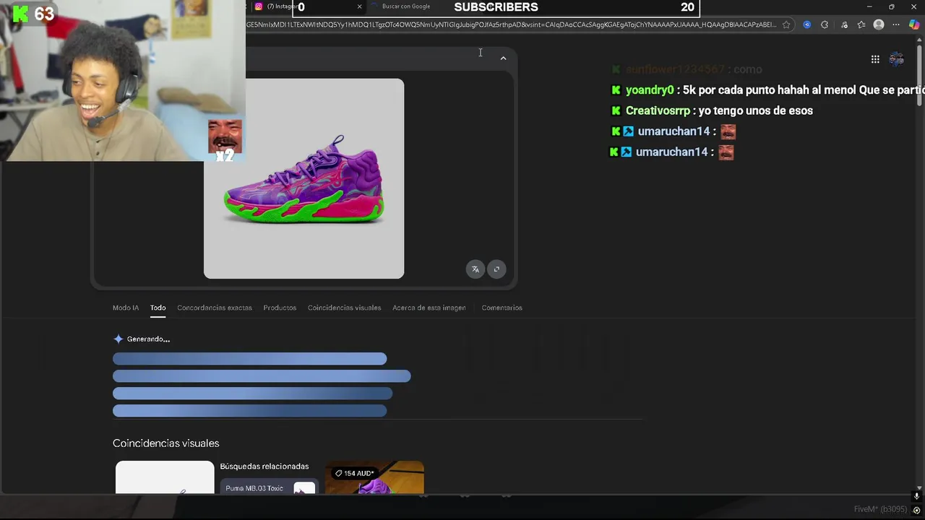The image size is (925, 520).
Task: Close the Instagram browser tab
Action: [359, 6]
